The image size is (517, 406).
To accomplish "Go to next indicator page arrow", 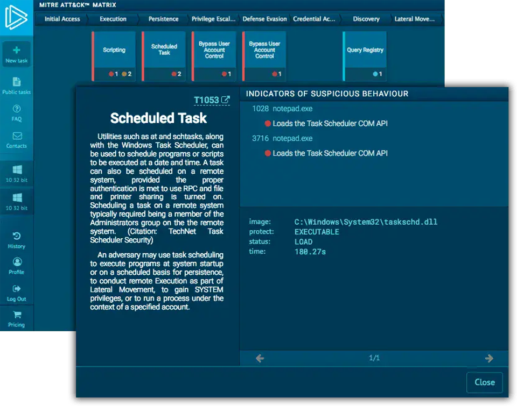I will 489,358.
